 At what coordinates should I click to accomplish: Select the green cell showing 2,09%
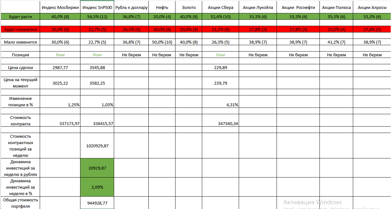97,187
